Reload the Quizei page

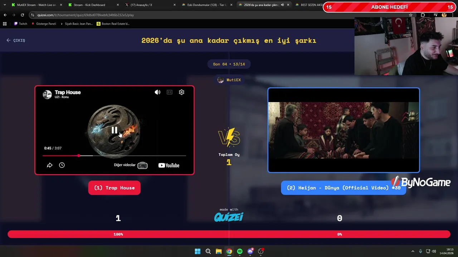(x=22, y=15)
